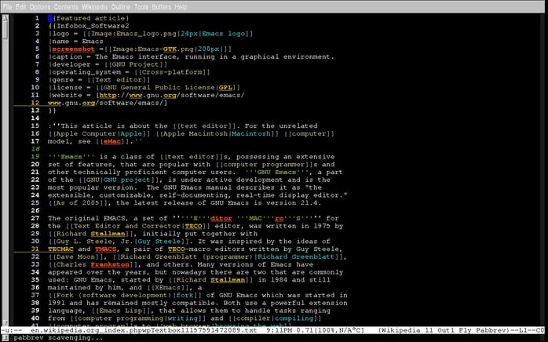Viewport: 548px width, 342px height.
Task: Click the scrollbar up arrow at top
Action: point(5,17)
